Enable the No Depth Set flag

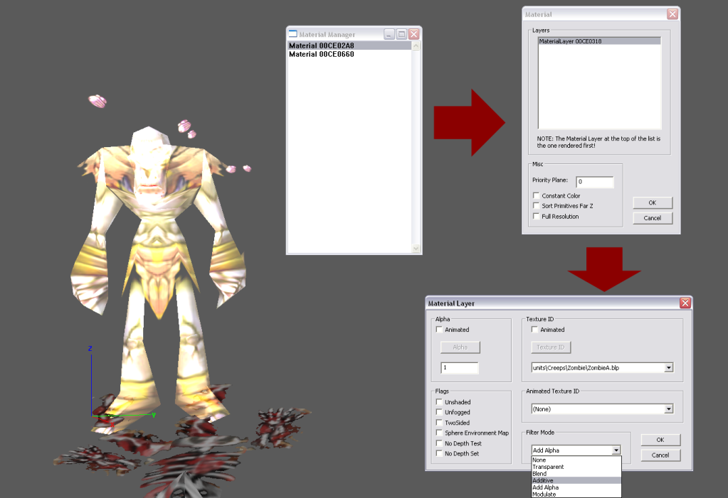(x=439, y=454)
